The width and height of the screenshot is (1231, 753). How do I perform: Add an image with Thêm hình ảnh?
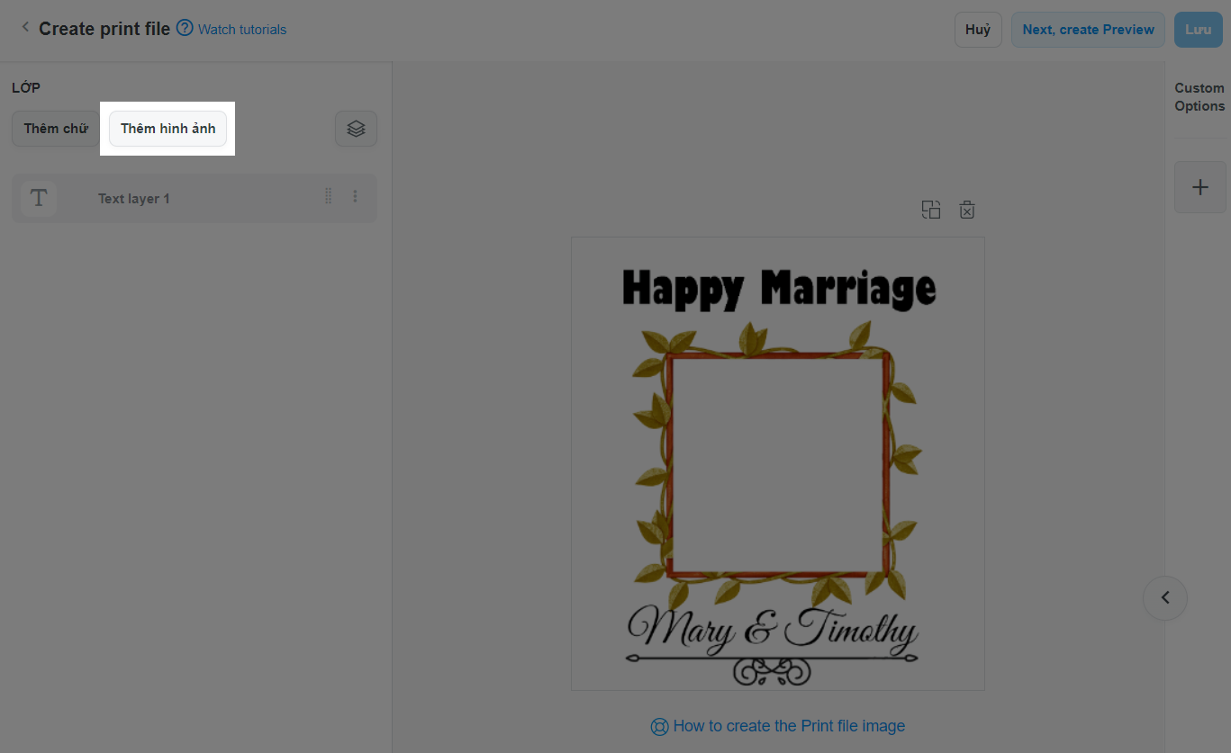(167, 129)
